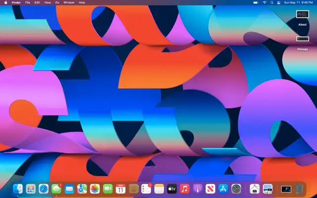The height and width of the screenshot is (198, 317).
Task: Select the Storage file on the desktop
Action: click(x=302, y=39)
